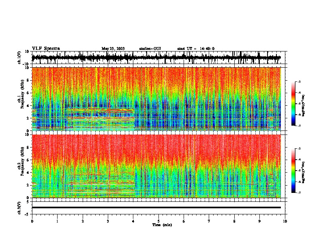Click the lower ch.2 color scale bar

(293, 171)
